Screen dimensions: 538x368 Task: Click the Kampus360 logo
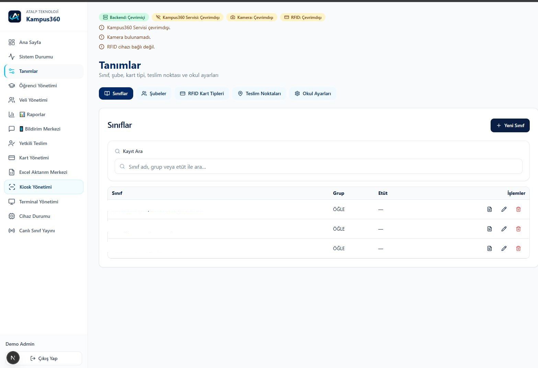pos(15,16)
